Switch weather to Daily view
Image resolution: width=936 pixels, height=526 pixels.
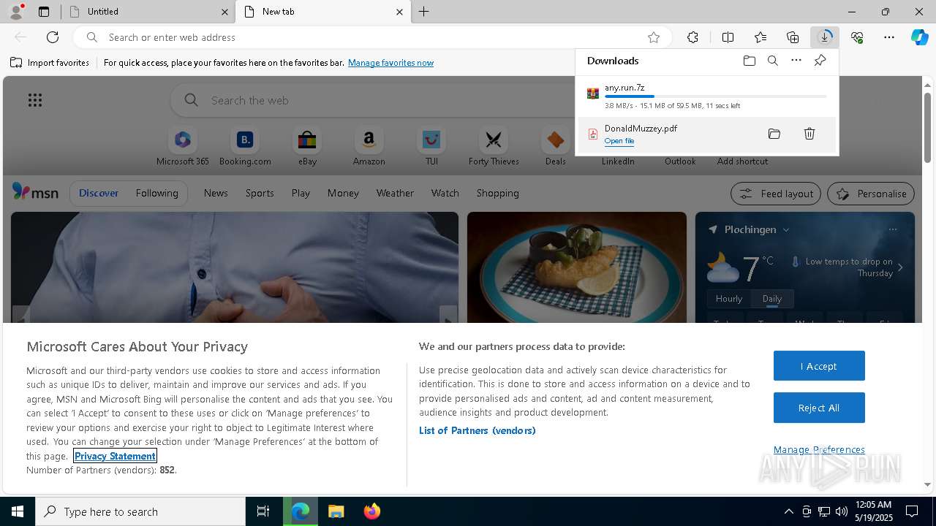click(x=772, y=298)
